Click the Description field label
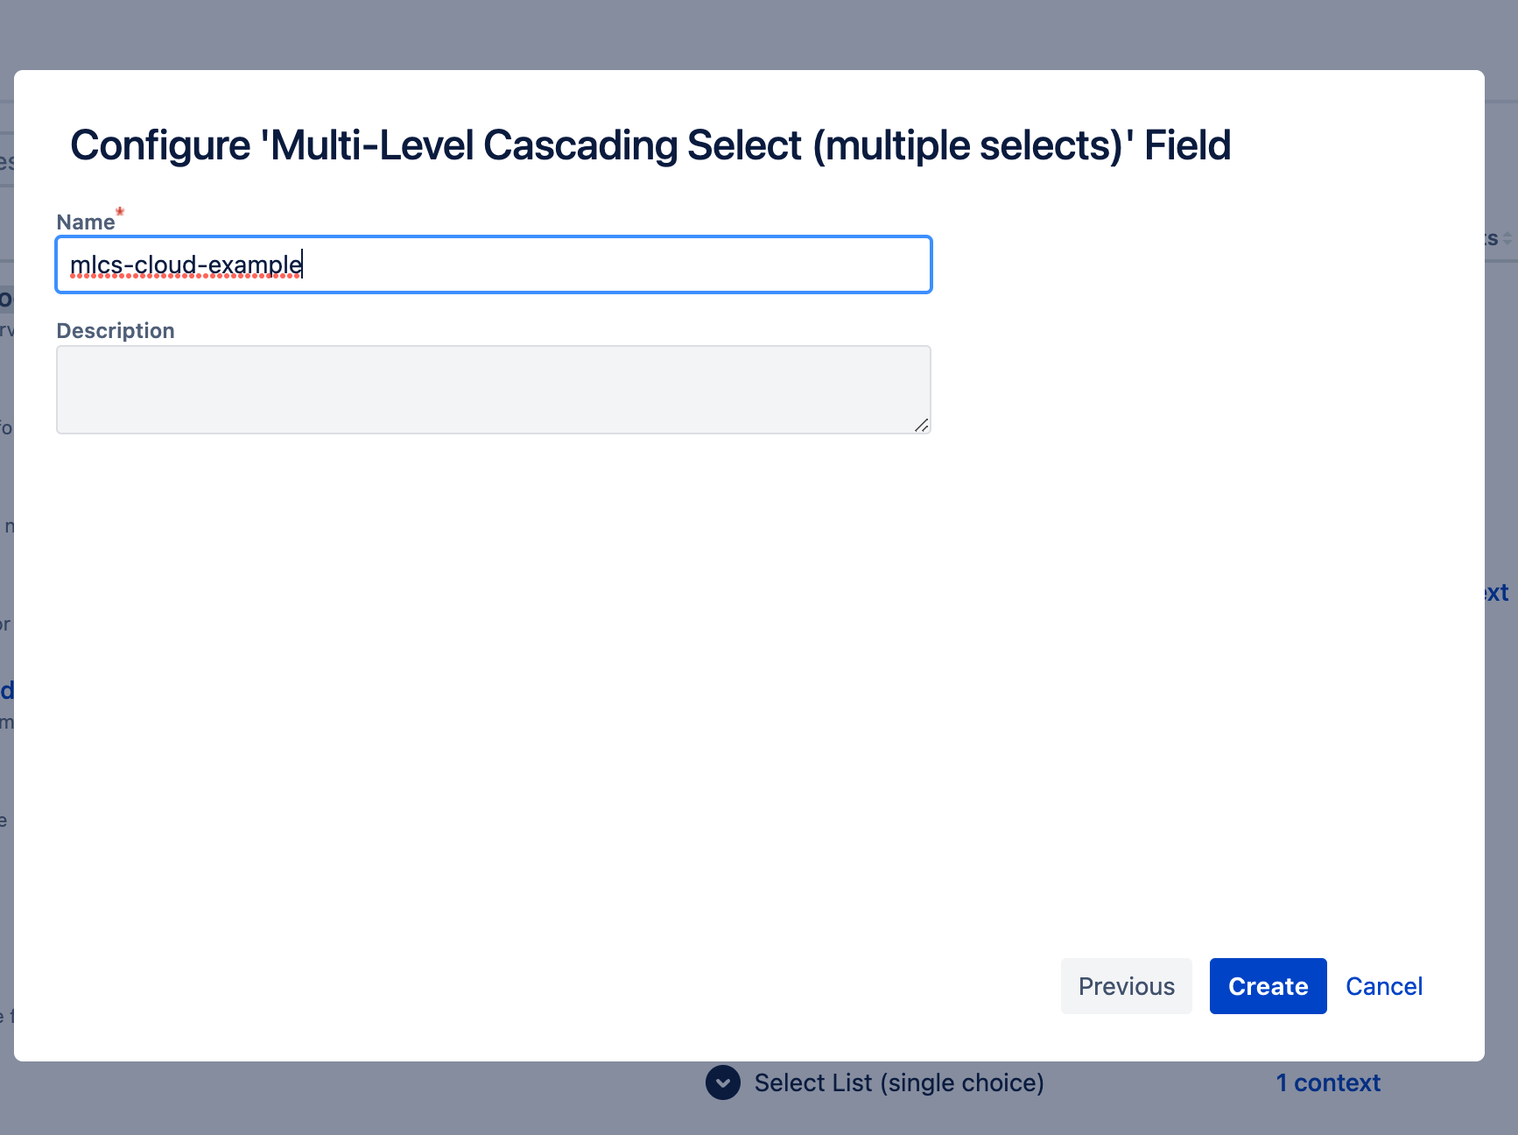Viewport: 1518px width, 1135px height. click(116, 331)
